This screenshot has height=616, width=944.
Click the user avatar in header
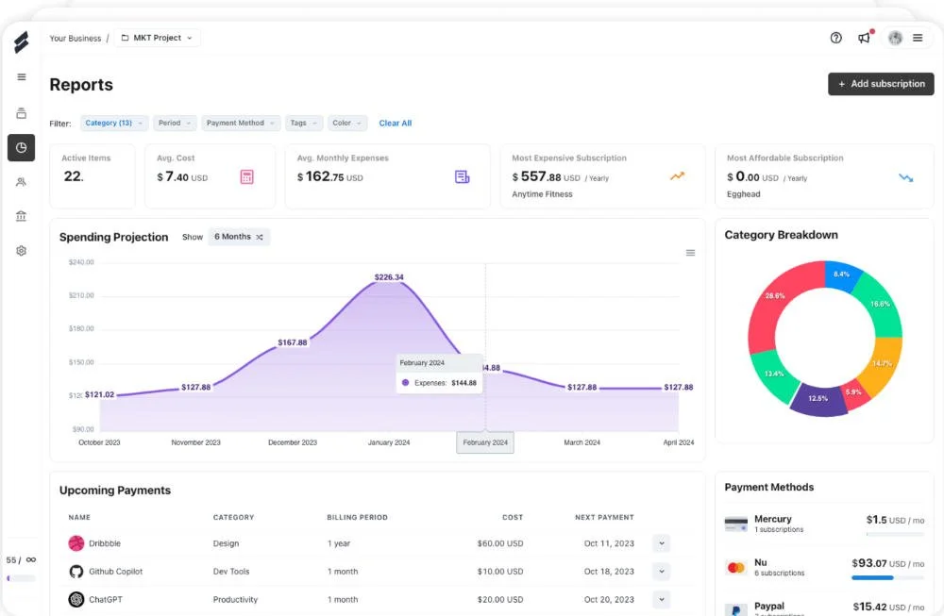[895, 38]
